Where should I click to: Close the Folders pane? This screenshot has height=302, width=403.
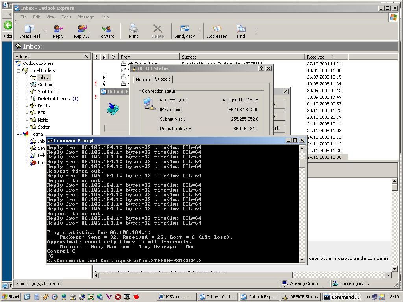[x=86, y=57]
